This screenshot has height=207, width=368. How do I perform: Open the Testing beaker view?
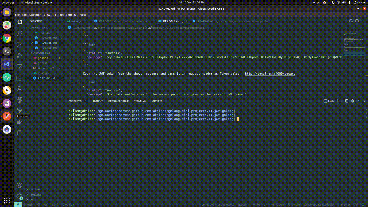pos(19,89)
